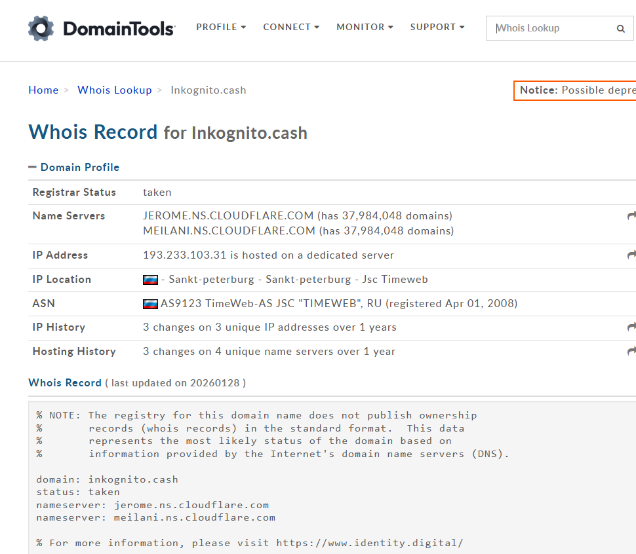Open the CONNECT dropdown
Image resolution: width=636 pixels, height=554 pixels.
[x=291, y=27]
